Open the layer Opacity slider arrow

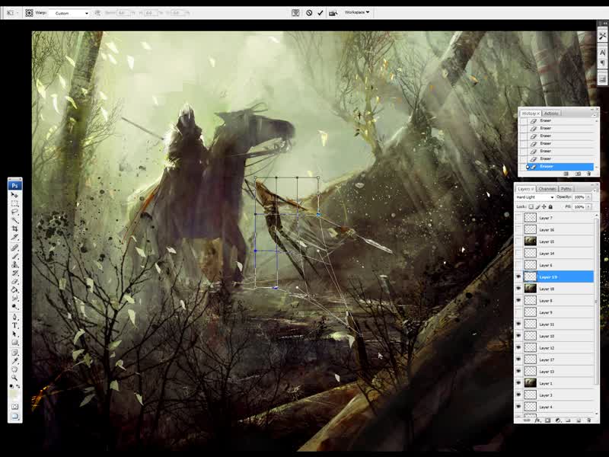588,197
